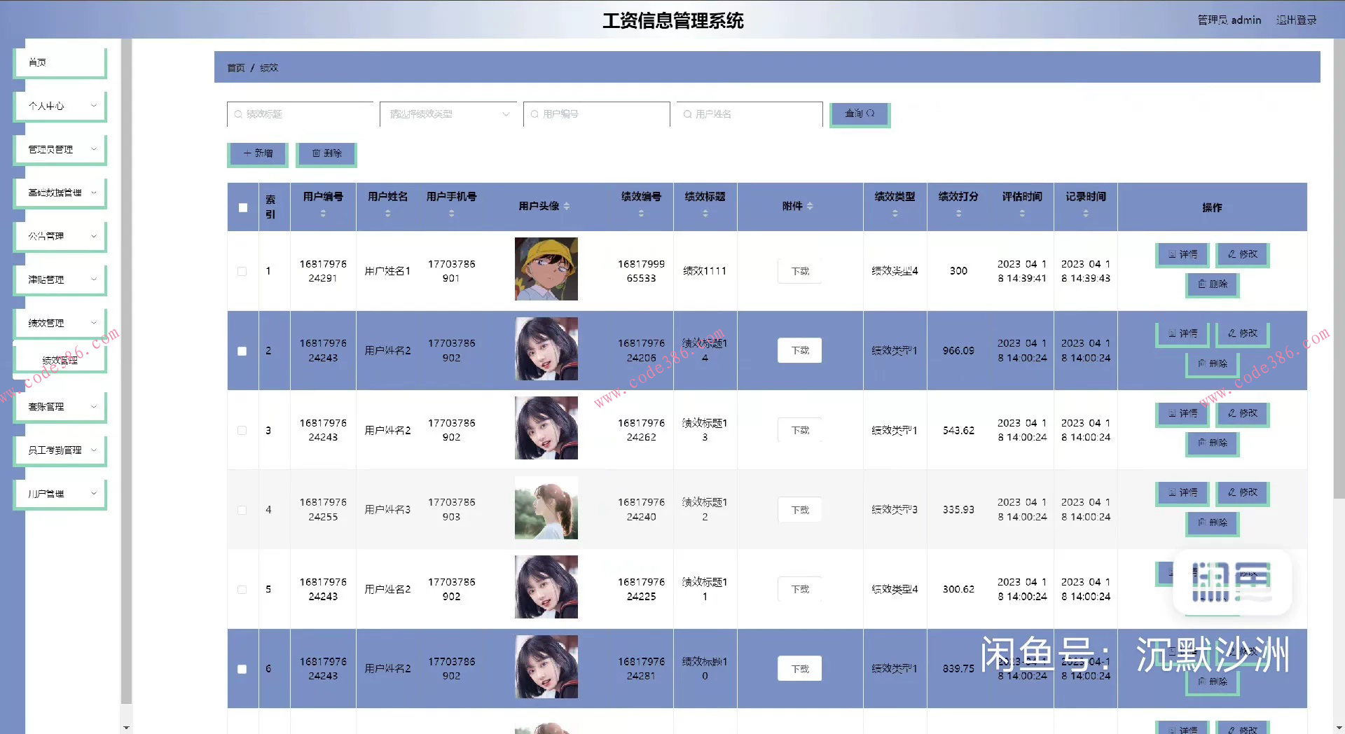Screen dimensions: 1345x734
Task: Click the 删除 icon in row 3's 操作 column
Action: (x=1212, y=444)
